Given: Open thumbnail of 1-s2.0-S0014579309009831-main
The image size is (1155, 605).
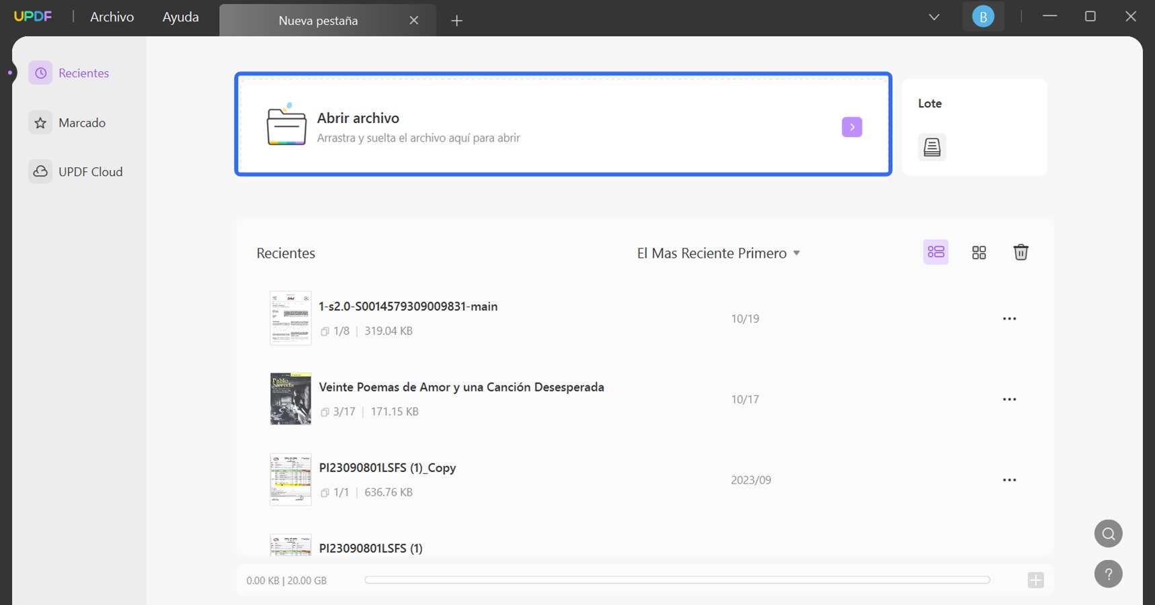Looking at the screenshot, I should tap(290, 318).
